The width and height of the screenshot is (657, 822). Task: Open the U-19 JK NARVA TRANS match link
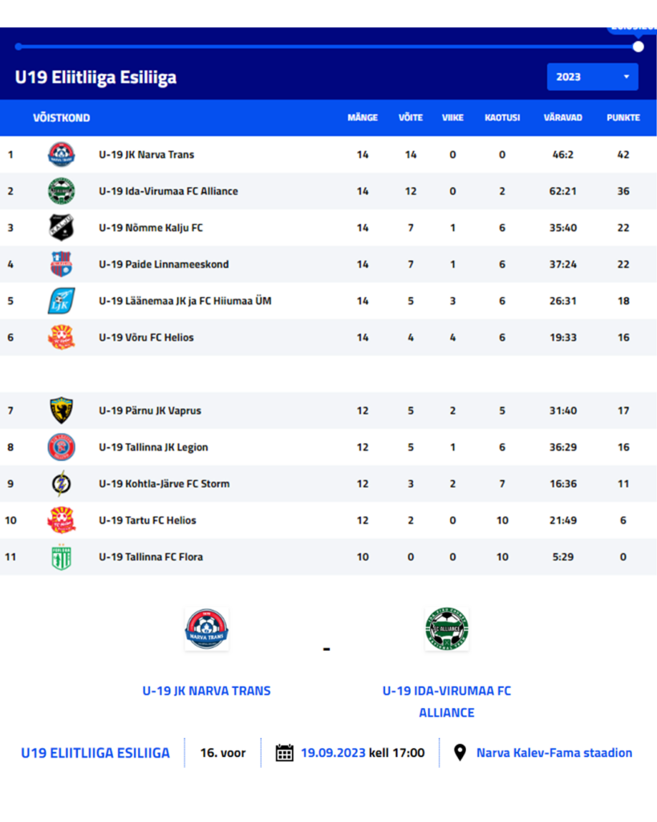(206, 691)
